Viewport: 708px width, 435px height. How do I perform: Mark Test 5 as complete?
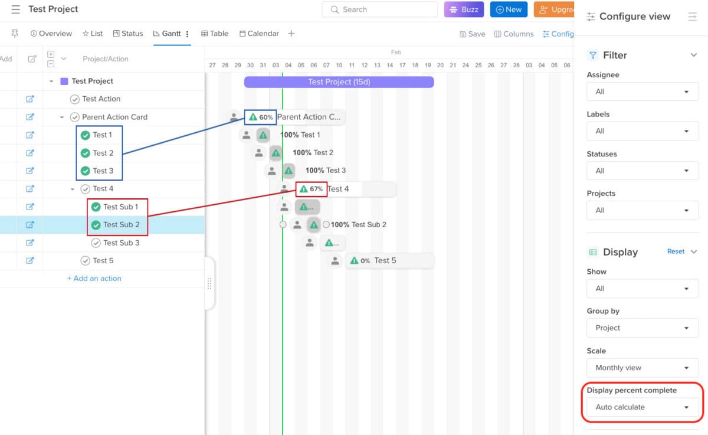pos(85,260)
